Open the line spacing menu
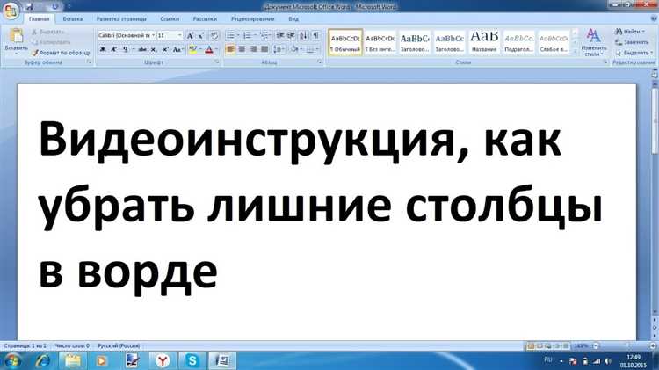Viewport: 659px width, 370px height. 279,49
